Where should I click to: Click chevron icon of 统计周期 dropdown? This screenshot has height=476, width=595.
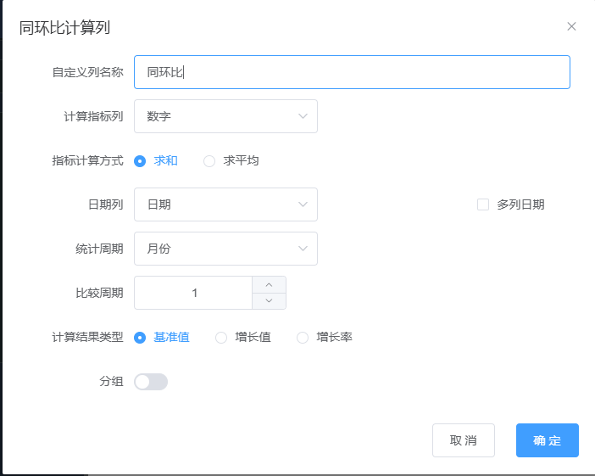(303, 249)
